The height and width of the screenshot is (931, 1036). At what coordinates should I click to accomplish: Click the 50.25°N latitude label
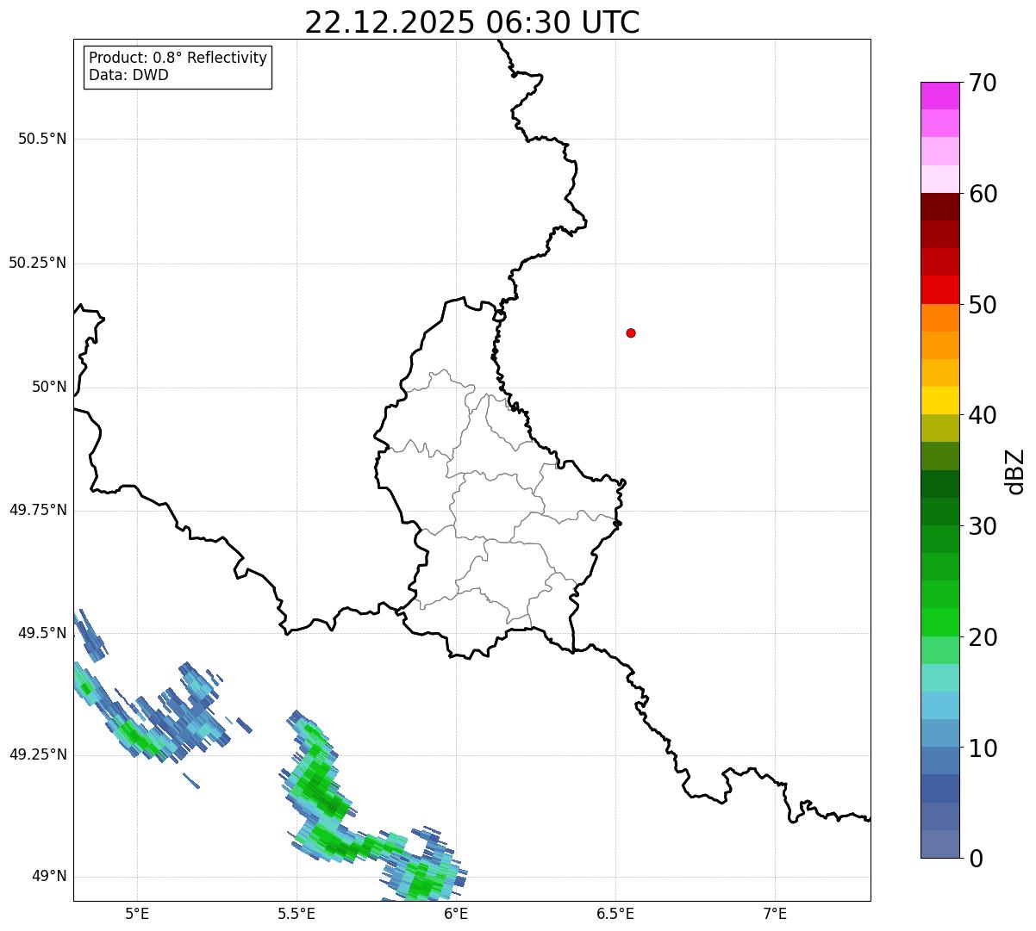(x=38, y=263)
